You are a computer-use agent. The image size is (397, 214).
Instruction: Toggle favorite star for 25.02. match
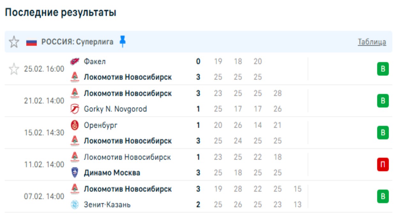click(14, 69)
